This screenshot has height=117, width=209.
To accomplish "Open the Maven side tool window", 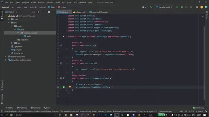I will (207, 15).
